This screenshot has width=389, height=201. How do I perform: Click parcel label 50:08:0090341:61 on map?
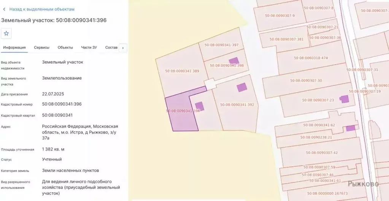(x=325, y=181)
